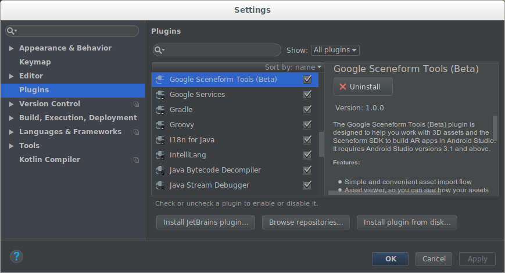Screen dimensions: 505x273
Task: Uninstall the Google Sceneform Tools plugin
Action: coord(363,87)
